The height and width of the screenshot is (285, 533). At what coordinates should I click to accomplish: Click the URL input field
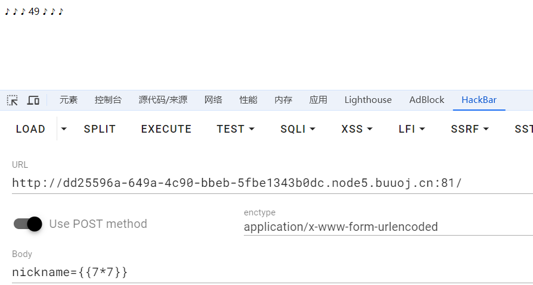tap(268, 183)
